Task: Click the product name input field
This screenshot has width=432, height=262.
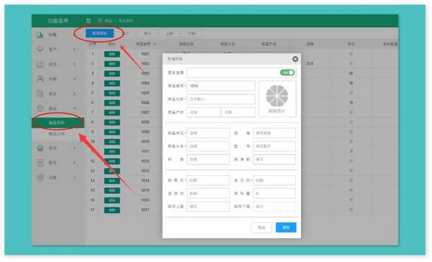Action: click(x=221, y=99)
